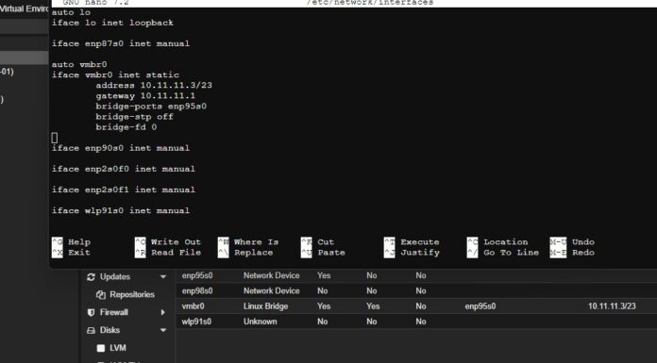657x363 pixels.
Task: Click the 'iface vmbr0 inet static' line
Action: (x=115, y=74)
